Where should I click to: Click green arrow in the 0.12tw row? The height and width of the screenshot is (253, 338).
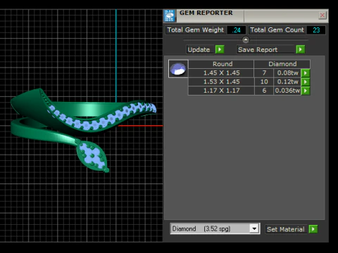(306, 82)
